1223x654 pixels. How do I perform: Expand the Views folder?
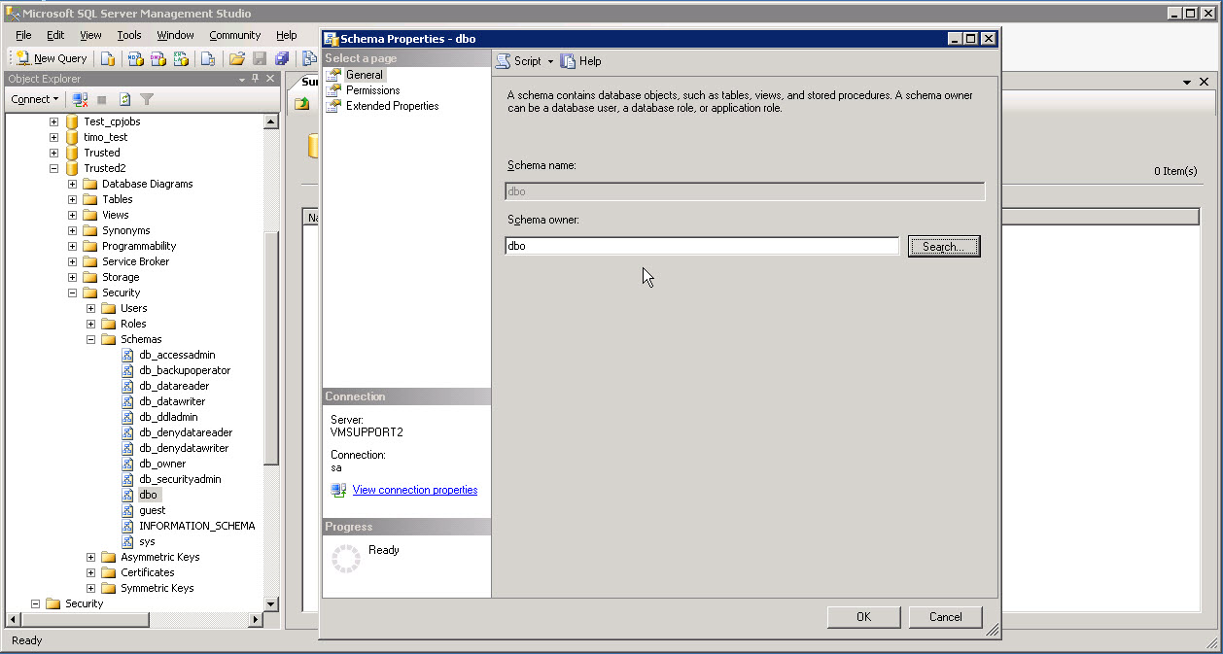click(x=73, y=215)
